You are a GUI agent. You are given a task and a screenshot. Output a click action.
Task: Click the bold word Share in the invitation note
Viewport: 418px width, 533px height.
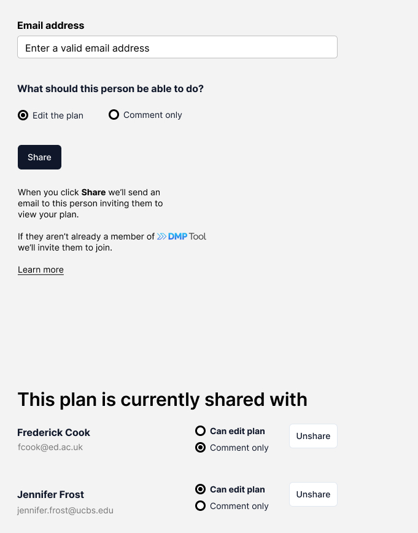point(93,192)
